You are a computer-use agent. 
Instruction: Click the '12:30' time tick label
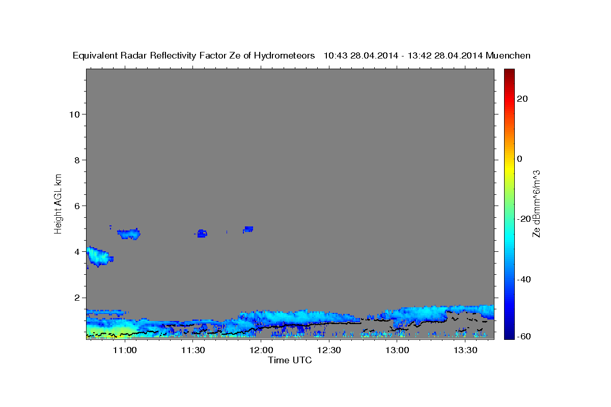329,351
